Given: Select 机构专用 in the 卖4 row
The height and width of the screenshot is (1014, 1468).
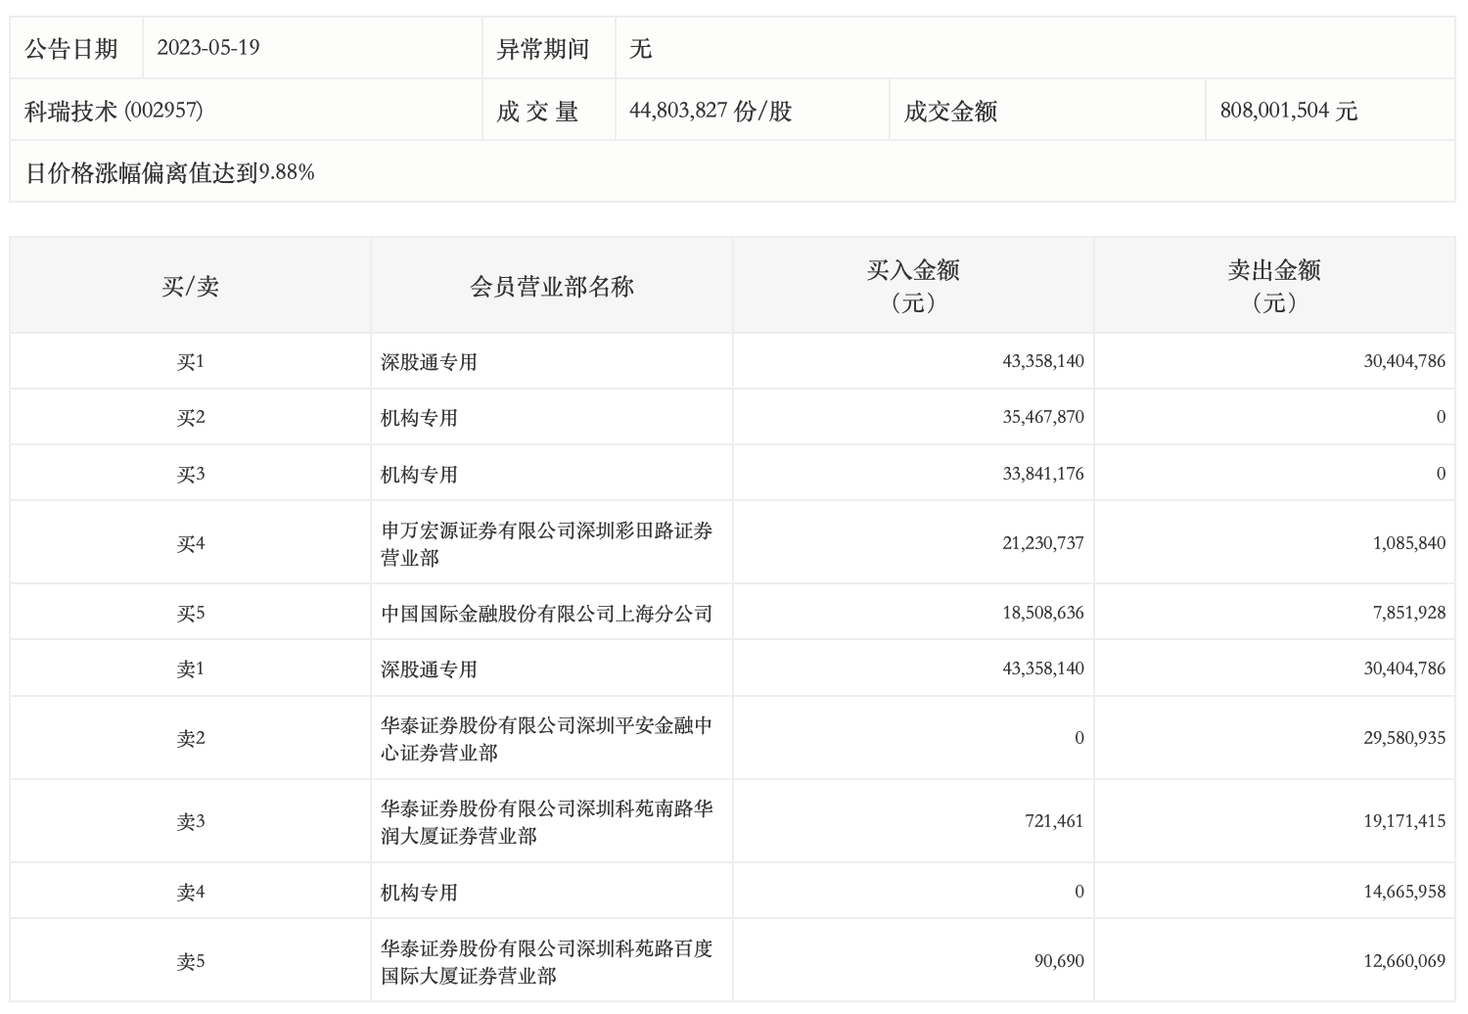Looking at the screenshot, I should (x=419, y=893).
